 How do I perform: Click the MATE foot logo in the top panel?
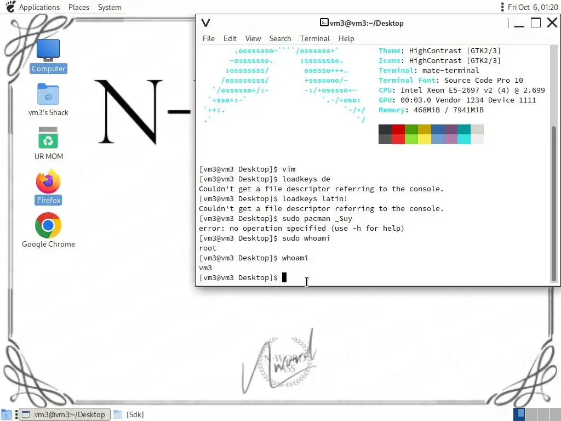pyautogui.click(x=11, y=7)
